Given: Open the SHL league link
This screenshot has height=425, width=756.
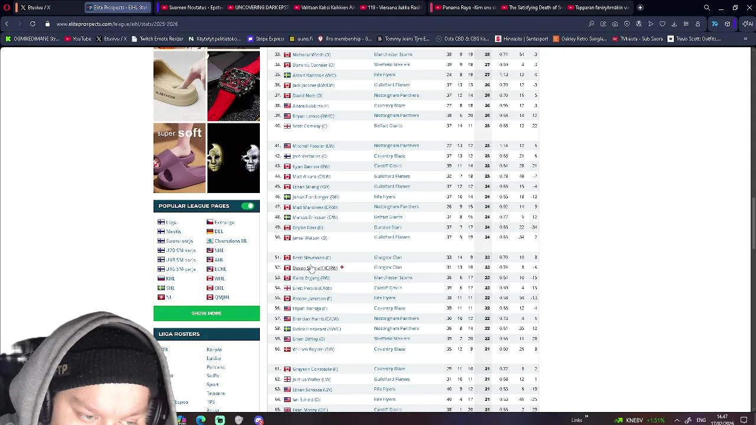Looking at the screenshot, I should (167, 288).
